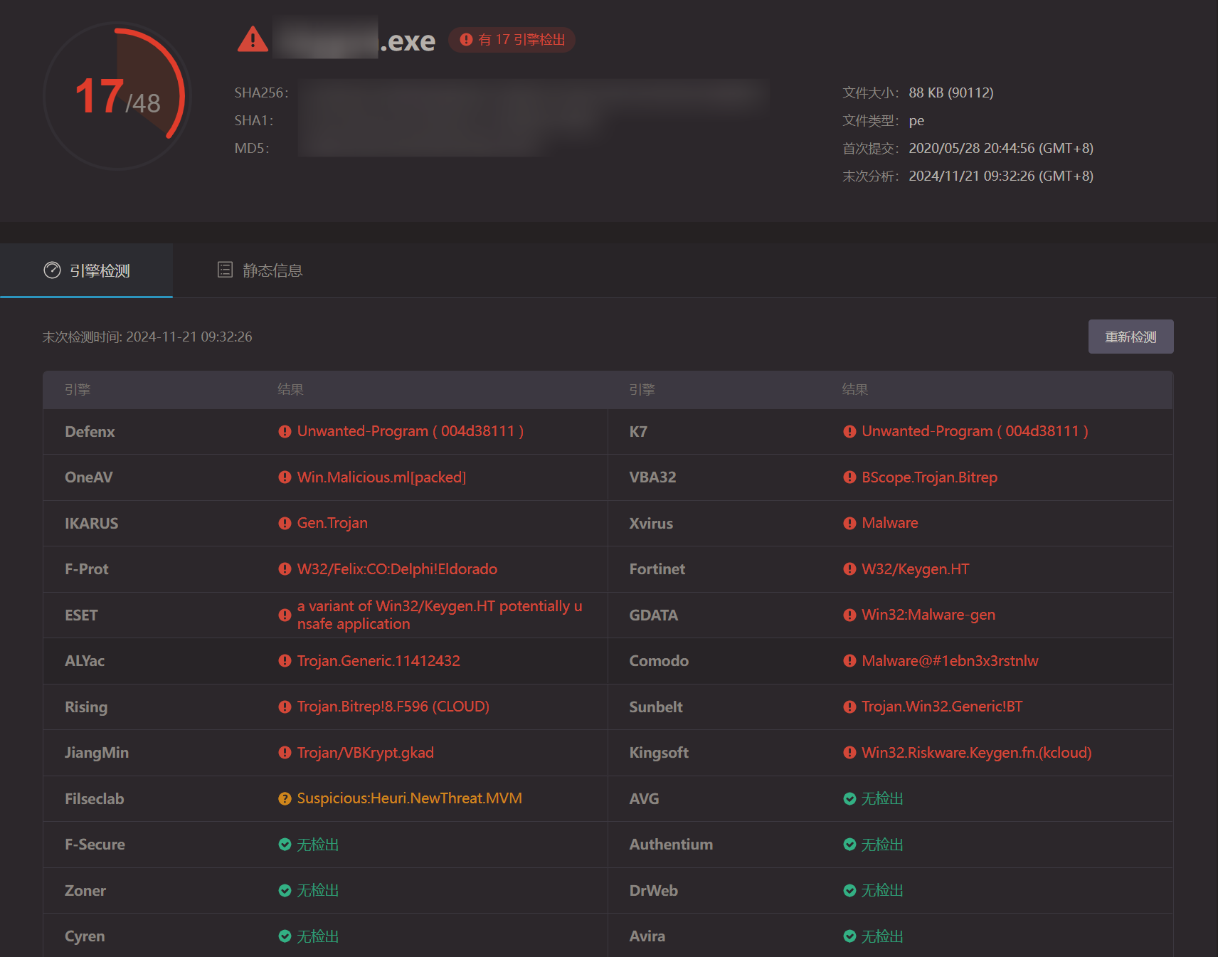Click the 17/48 detection score gauge
1218x957 pixels.
117,96
